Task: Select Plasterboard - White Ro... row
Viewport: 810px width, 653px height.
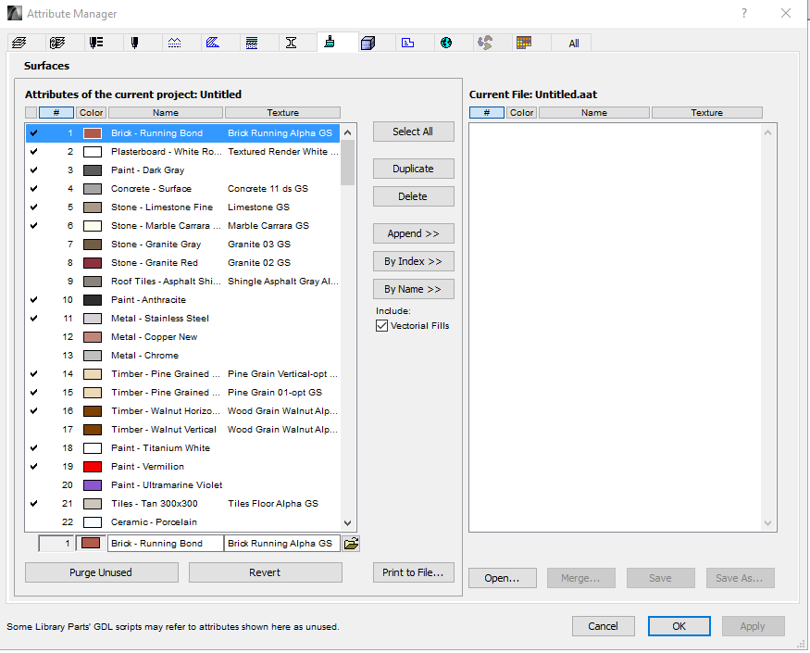Action: (183, 152)
